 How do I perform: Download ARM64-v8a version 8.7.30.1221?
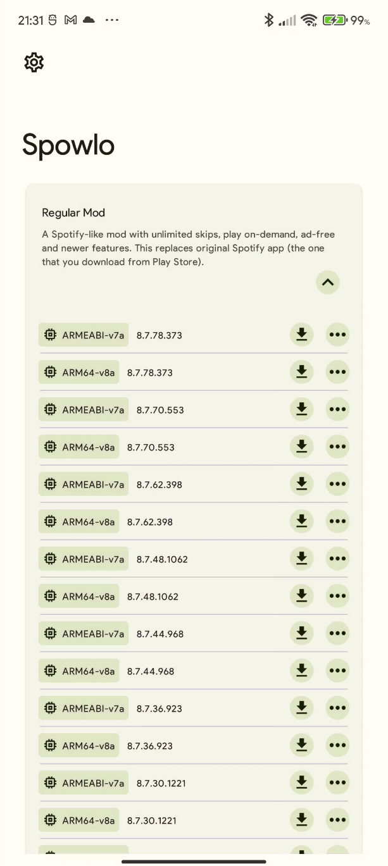click(x=301, y=820)
